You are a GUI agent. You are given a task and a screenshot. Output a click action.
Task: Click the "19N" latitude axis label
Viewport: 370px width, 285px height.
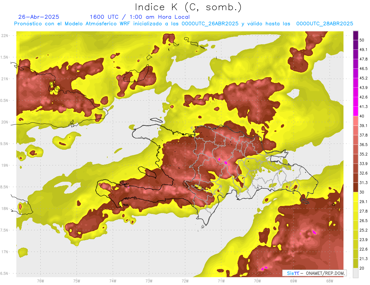[5, 165]
